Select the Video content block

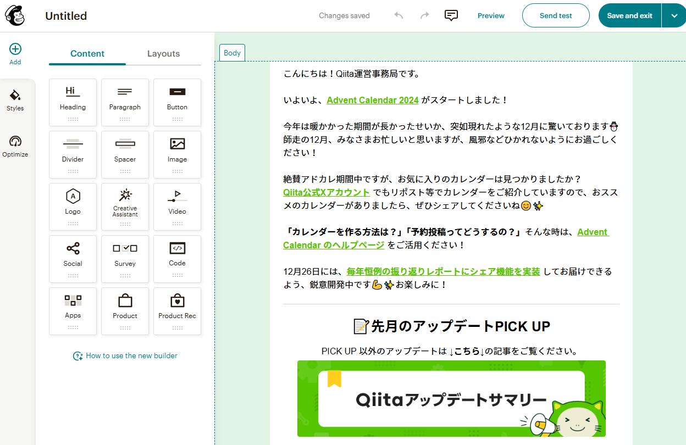coord(177,207)
